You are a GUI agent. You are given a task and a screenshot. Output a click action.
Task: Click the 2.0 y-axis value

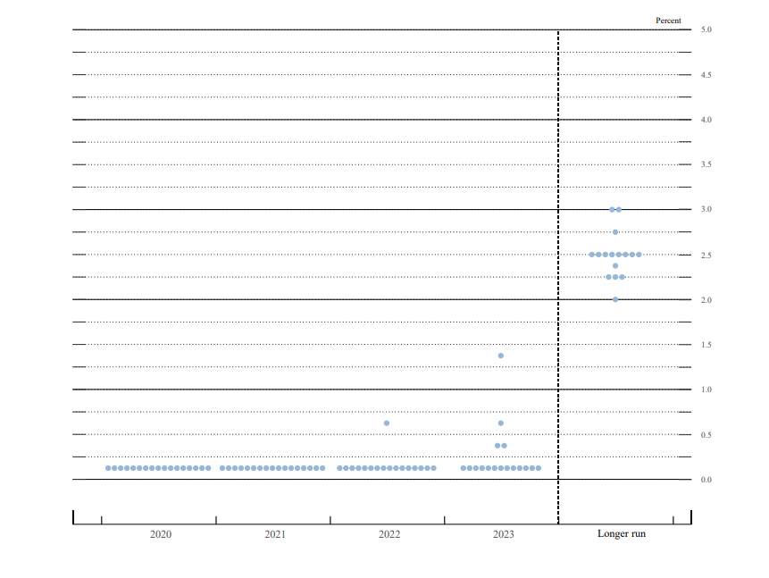pyautogui.click(x=706, y=300)
